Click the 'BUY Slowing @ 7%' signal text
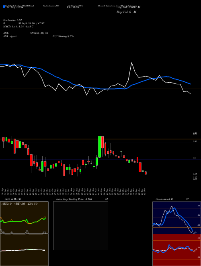This screenshot has height=266, width=201. pyautogui.click(x=63, y=36)
